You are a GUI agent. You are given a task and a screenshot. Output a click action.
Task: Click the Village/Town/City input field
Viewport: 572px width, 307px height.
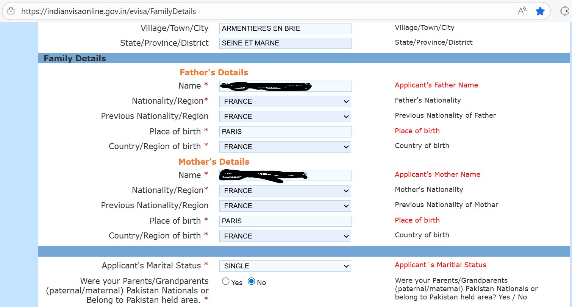285,28
